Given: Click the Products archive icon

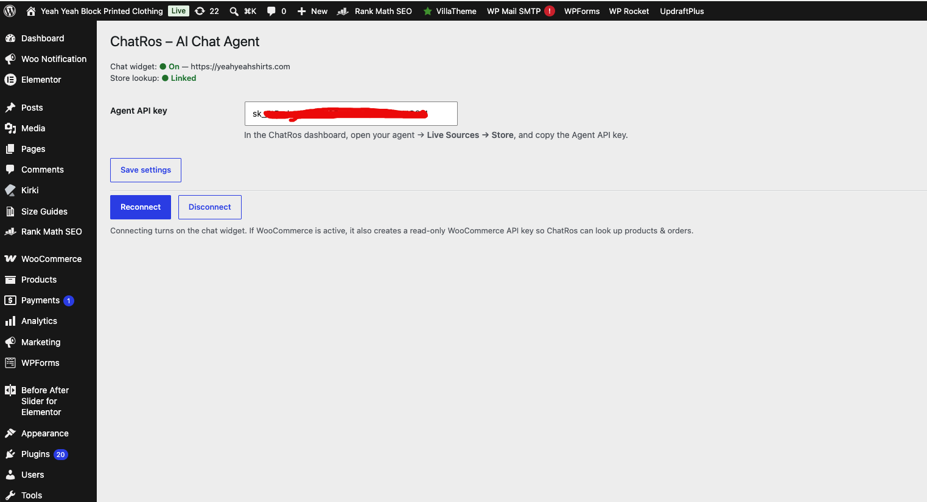Looking at the screenshot, I should 10,280.
